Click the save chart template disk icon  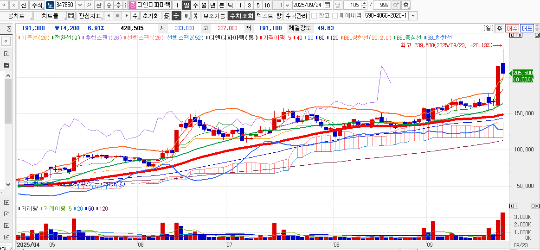71,16
